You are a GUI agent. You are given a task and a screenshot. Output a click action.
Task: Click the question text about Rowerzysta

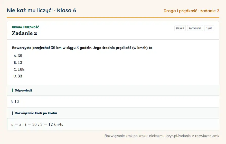[82, 48]
